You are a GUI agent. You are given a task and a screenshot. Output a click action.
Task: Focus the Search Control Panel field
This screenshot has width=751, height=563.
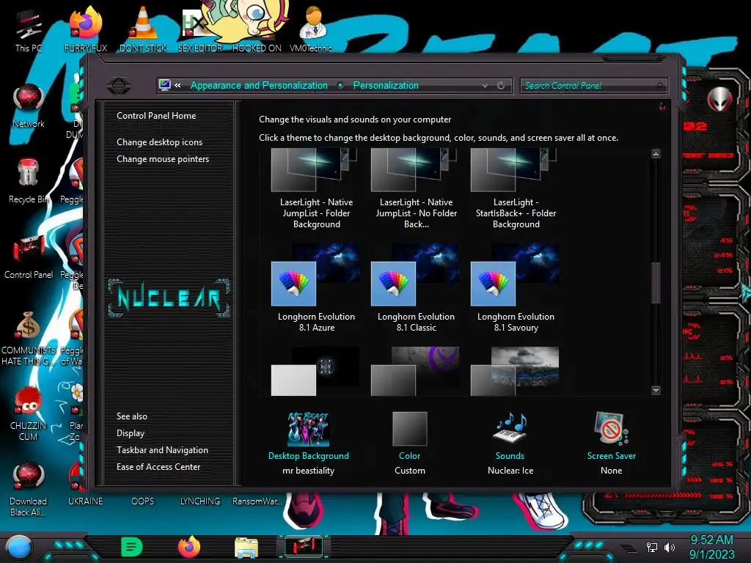(x=593, y=86)
